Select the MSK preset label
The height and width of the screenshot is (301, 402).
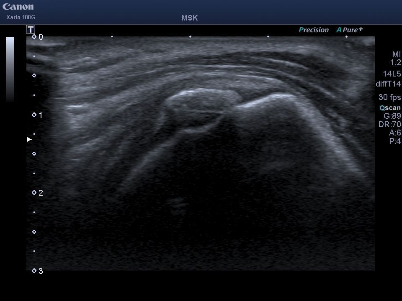(x=189, y=18)
